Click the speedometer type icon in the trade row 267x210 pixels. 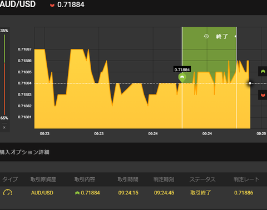[x=8, y=193]
